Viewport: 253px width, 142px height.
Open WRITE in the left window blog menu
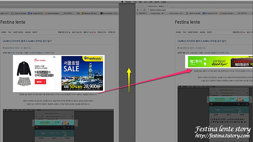point(35,32)
